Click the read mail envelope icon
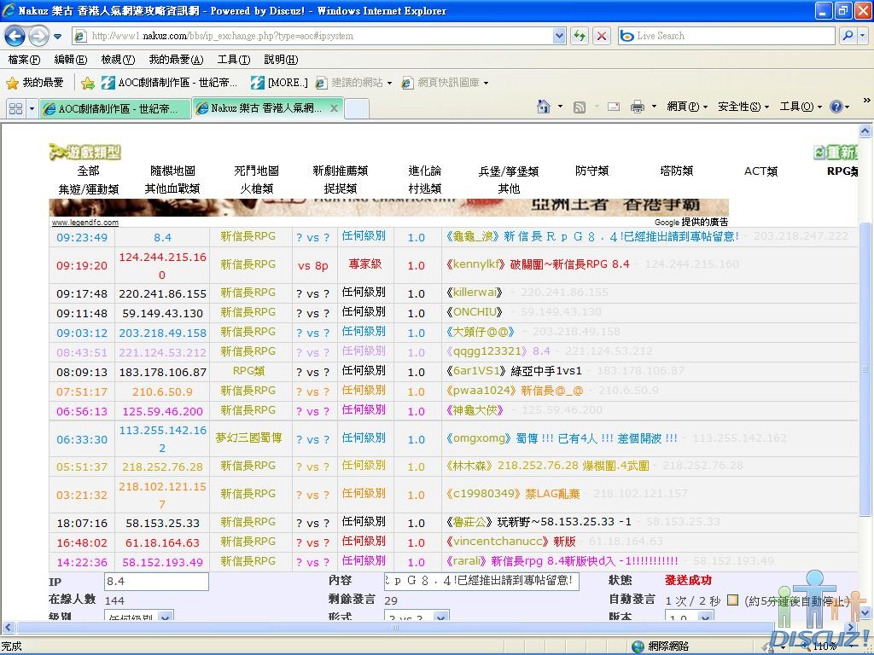Image resolution: width=874 pixels, height=655 pixels. 614,107
